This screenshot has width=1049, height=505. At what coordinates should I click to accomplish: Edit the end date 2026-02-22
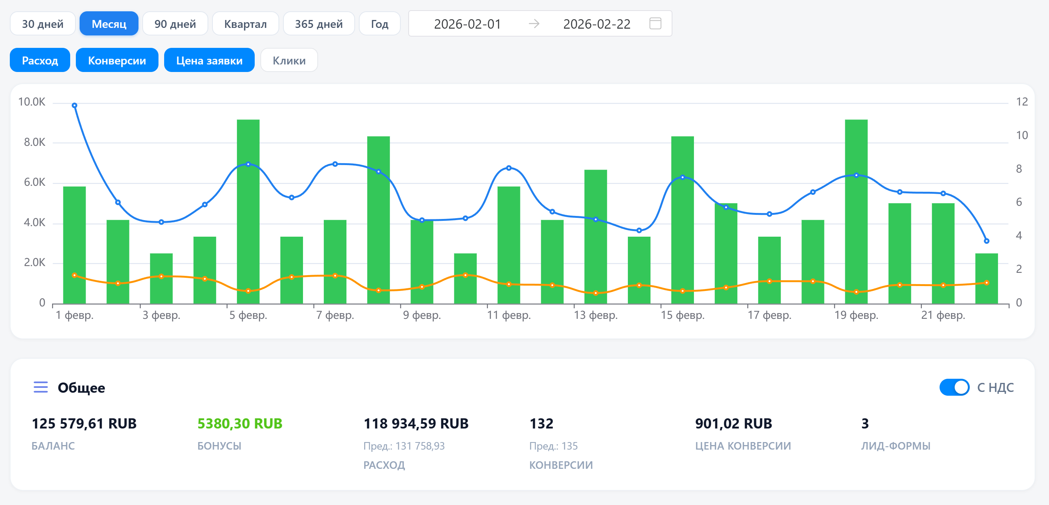click(596, 24)
